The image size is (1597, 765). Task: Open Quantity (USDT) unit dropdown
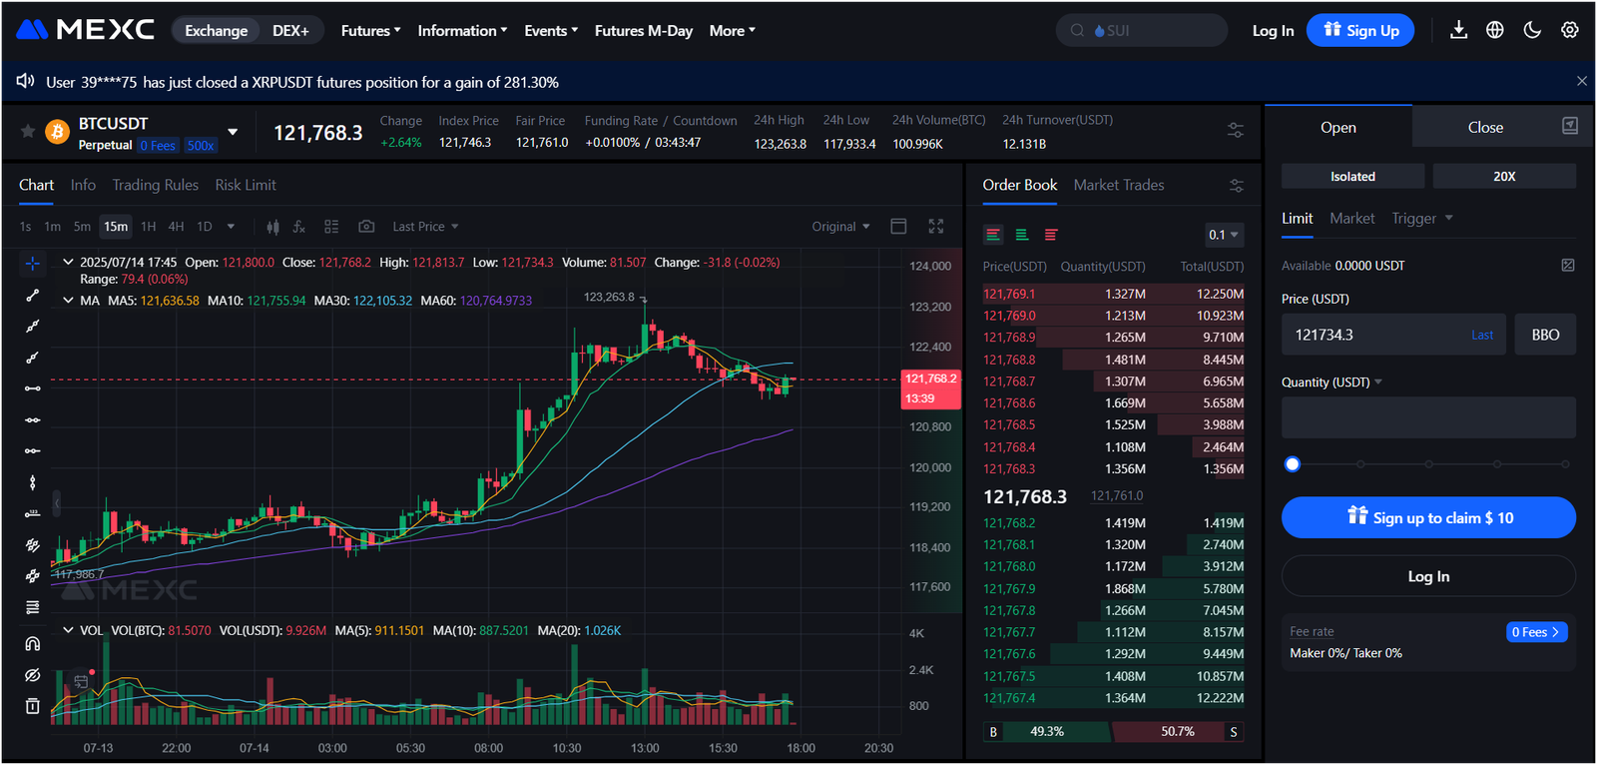[1331, 382]
